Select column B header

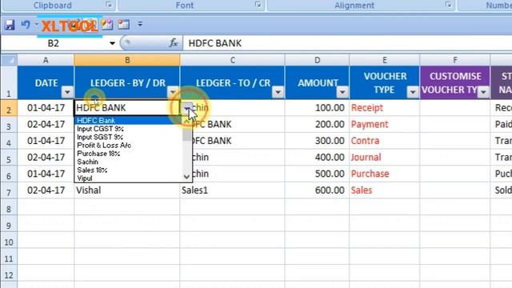point(127,60)
